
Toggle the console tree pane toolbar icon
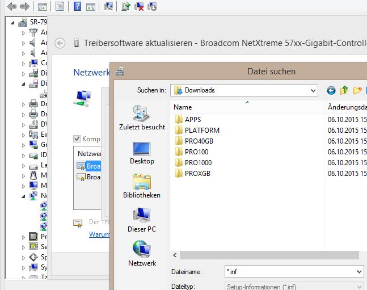point(43,7)
